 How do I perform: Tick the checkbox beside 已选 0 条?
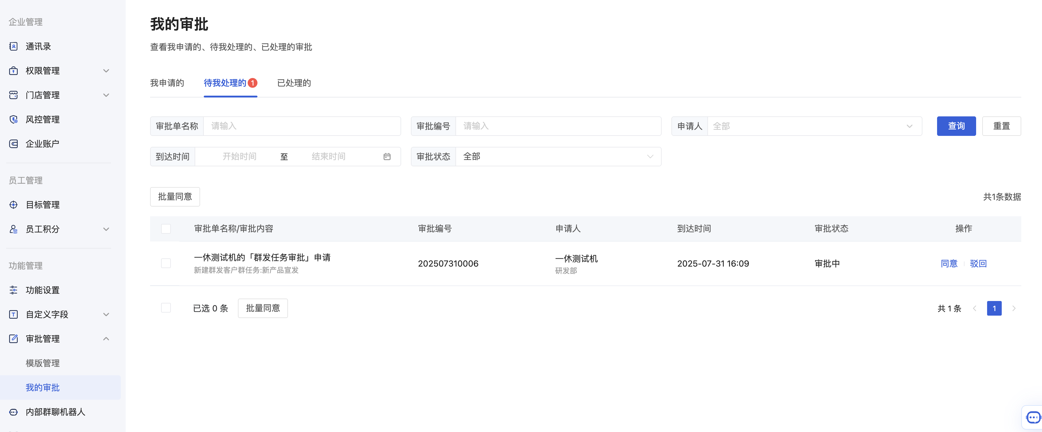click(x=166, y=308)
